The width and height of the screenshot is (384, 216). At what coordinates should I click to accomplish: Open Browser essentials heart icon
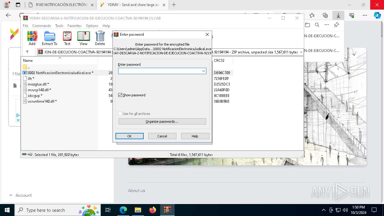pyautogui.click(x=352, y=15)
